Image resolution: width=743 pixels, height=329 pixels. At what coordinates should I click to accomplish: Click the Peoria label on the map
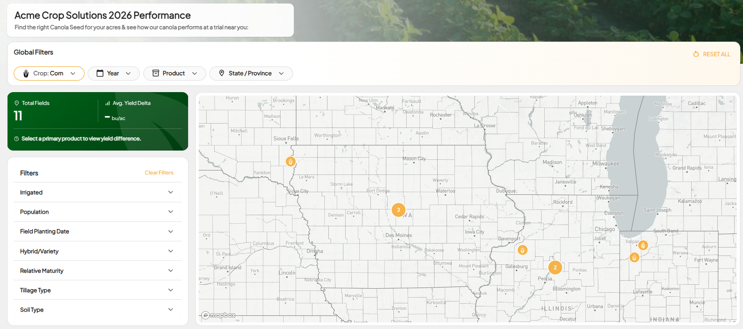coord(545,279)
